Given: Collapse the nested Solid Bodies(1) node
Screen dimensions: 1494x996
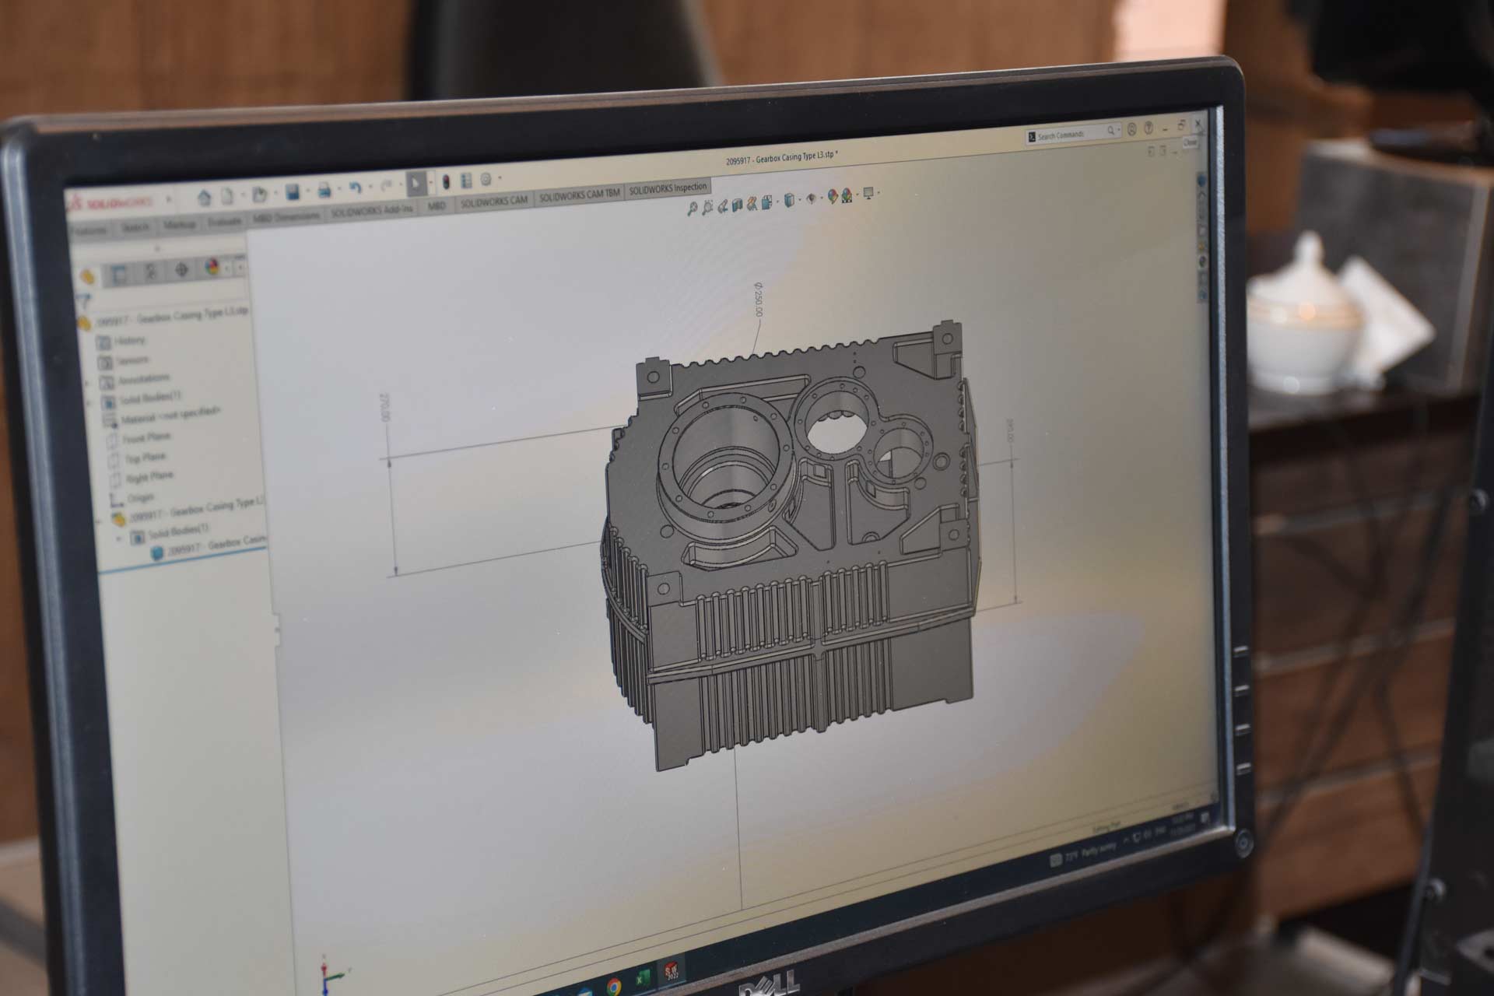Looking at the screenshot, I should 119,538.
